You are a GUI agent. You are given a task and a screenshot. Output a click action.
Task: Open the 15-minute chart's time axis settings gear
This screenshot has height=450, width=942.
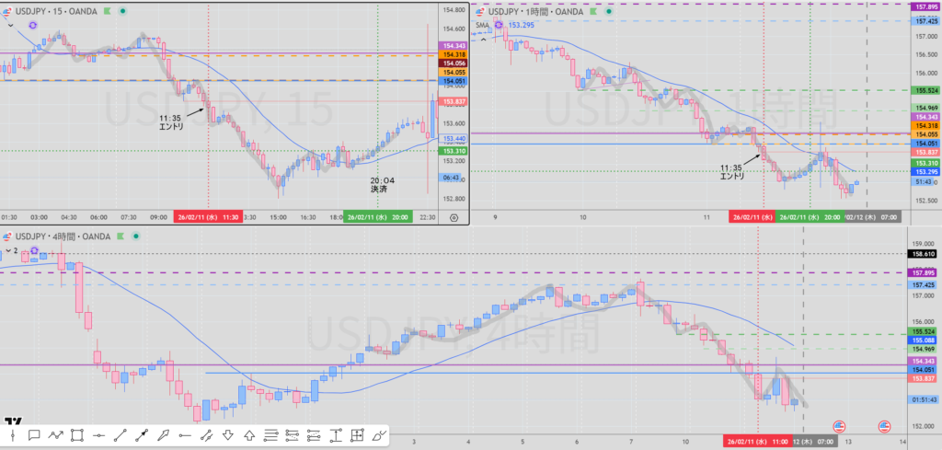(x=454, y=217)
